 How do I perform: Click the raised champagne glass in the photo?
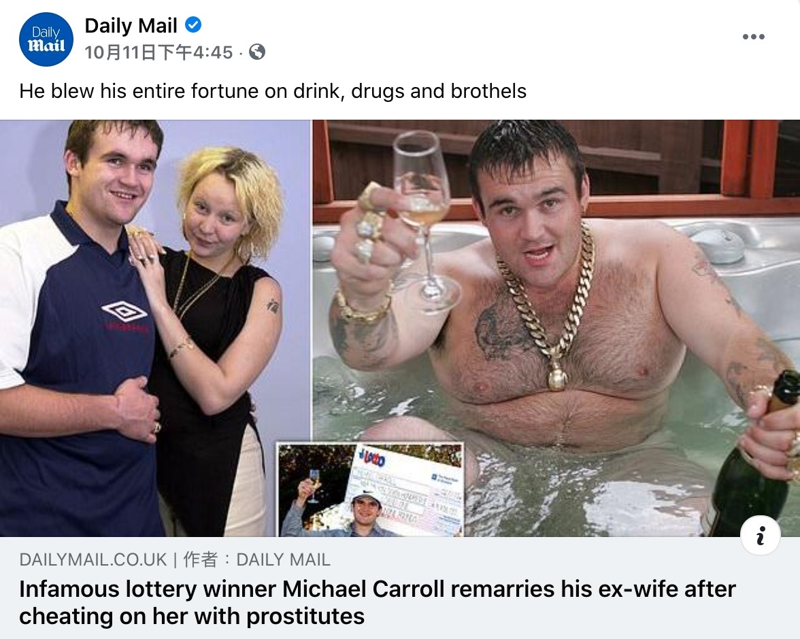[424, 220]
